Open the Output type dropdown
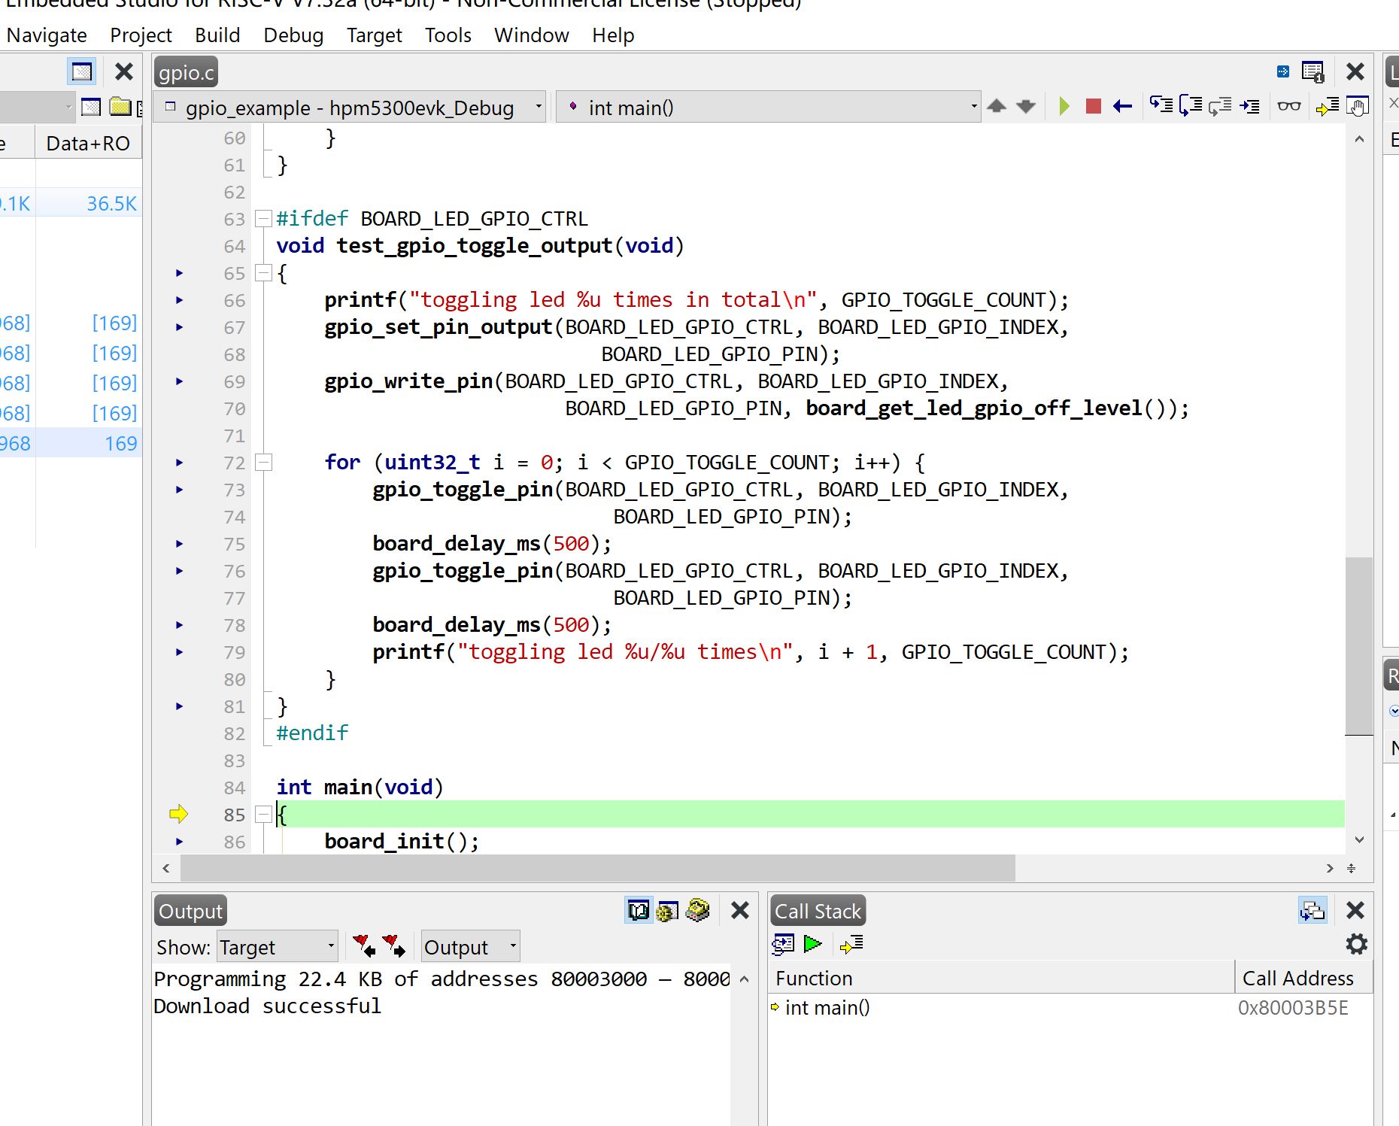Viewport: 1399px width, 1126px height. coord(470,946)
